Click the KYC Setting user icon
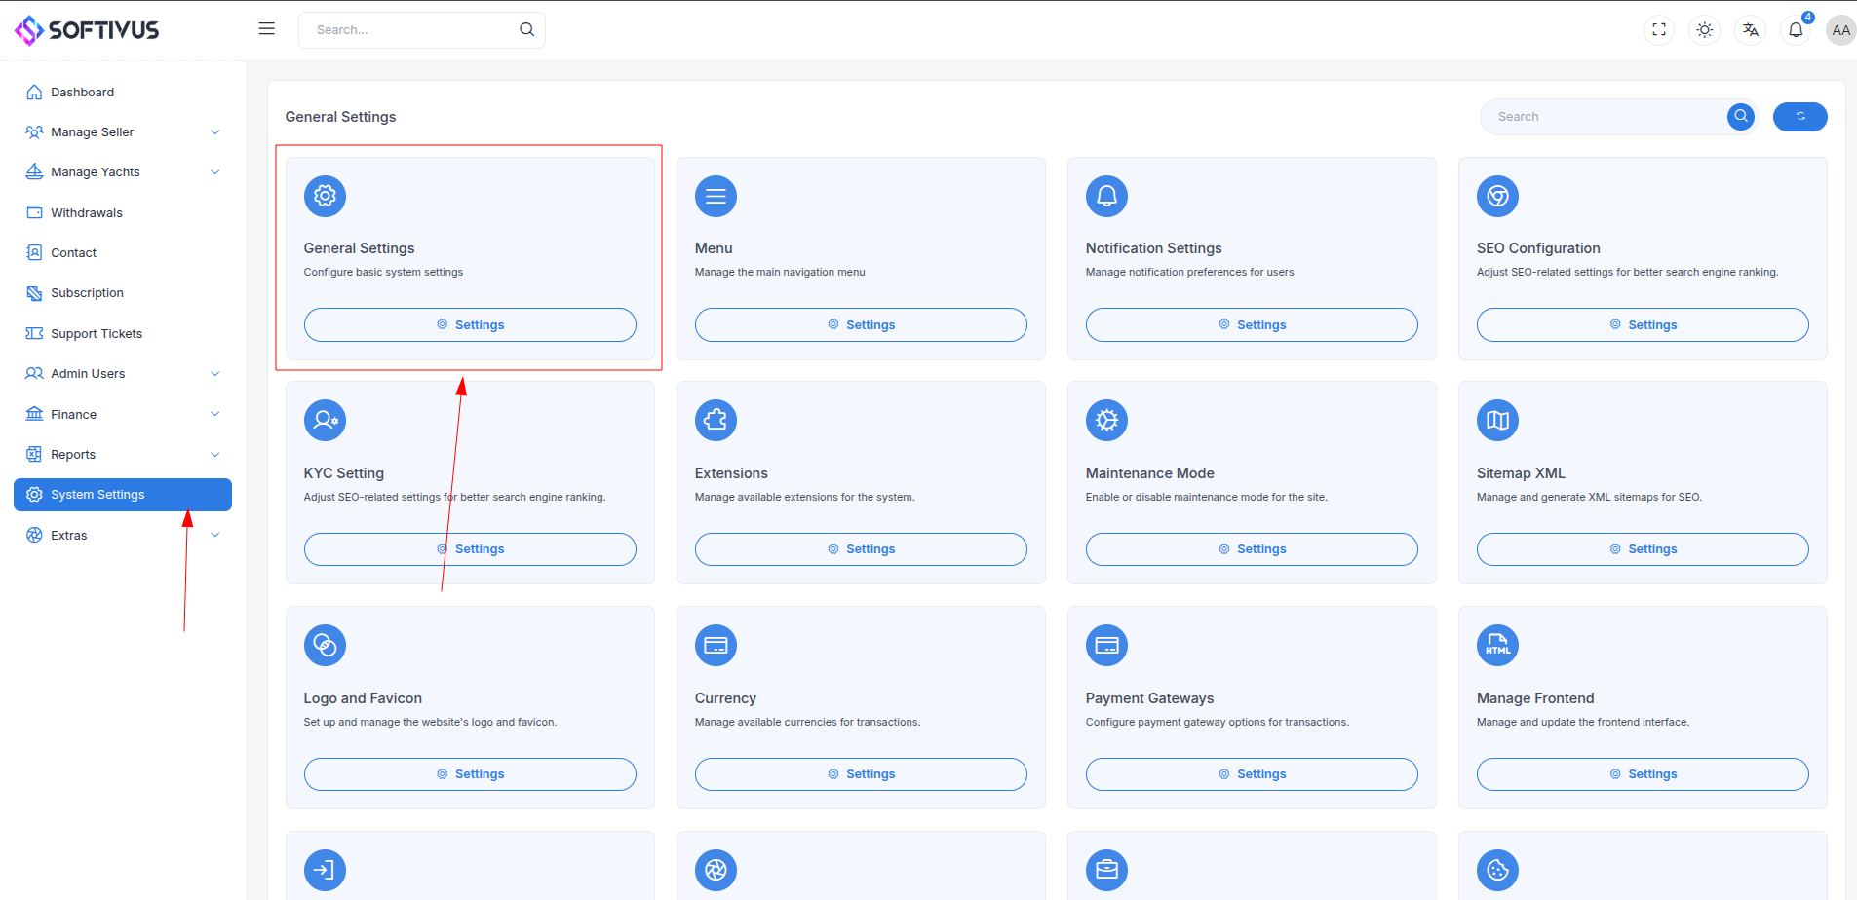The width and height of the screenshot is (1857, 900). [325, 420]
